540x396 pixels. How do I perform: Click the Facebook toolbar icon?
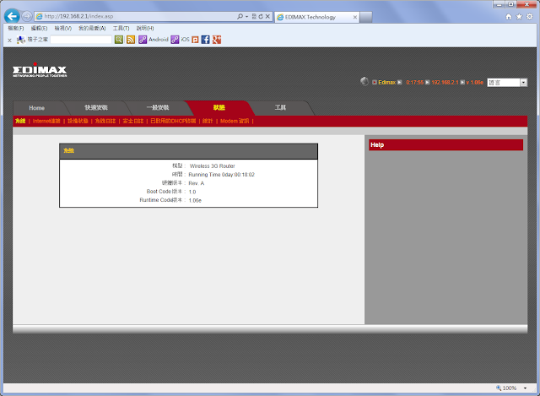tap(205, 40)
